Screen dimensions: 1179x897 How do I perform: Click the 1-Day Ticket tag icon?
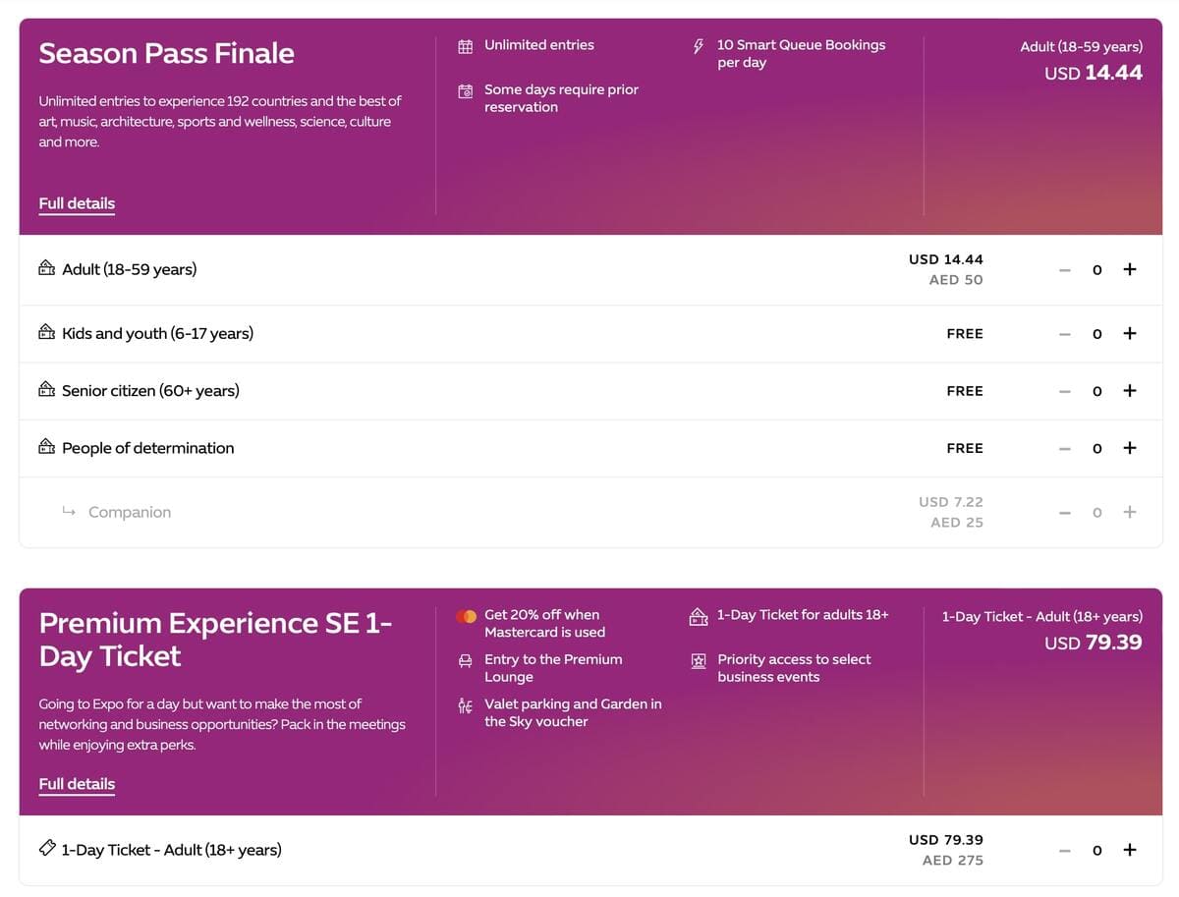(47, 849)
